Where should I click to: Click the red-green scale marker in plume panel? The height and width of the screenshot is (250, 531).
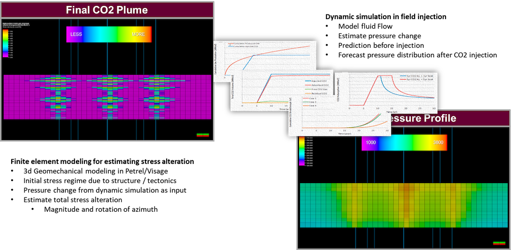pyautogui.click(x=202, y=135)
